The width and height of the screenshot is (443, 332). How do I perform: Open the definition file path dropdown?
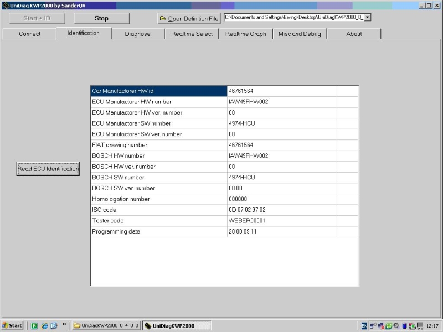[368, 18]
